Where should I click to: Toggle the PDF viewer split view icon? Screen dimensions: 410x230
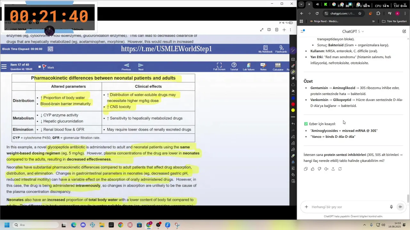click(x=269, y=30)
